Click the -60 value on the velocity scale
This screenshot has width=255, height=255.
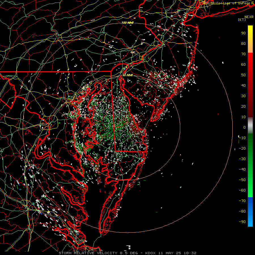coord(242,190)
